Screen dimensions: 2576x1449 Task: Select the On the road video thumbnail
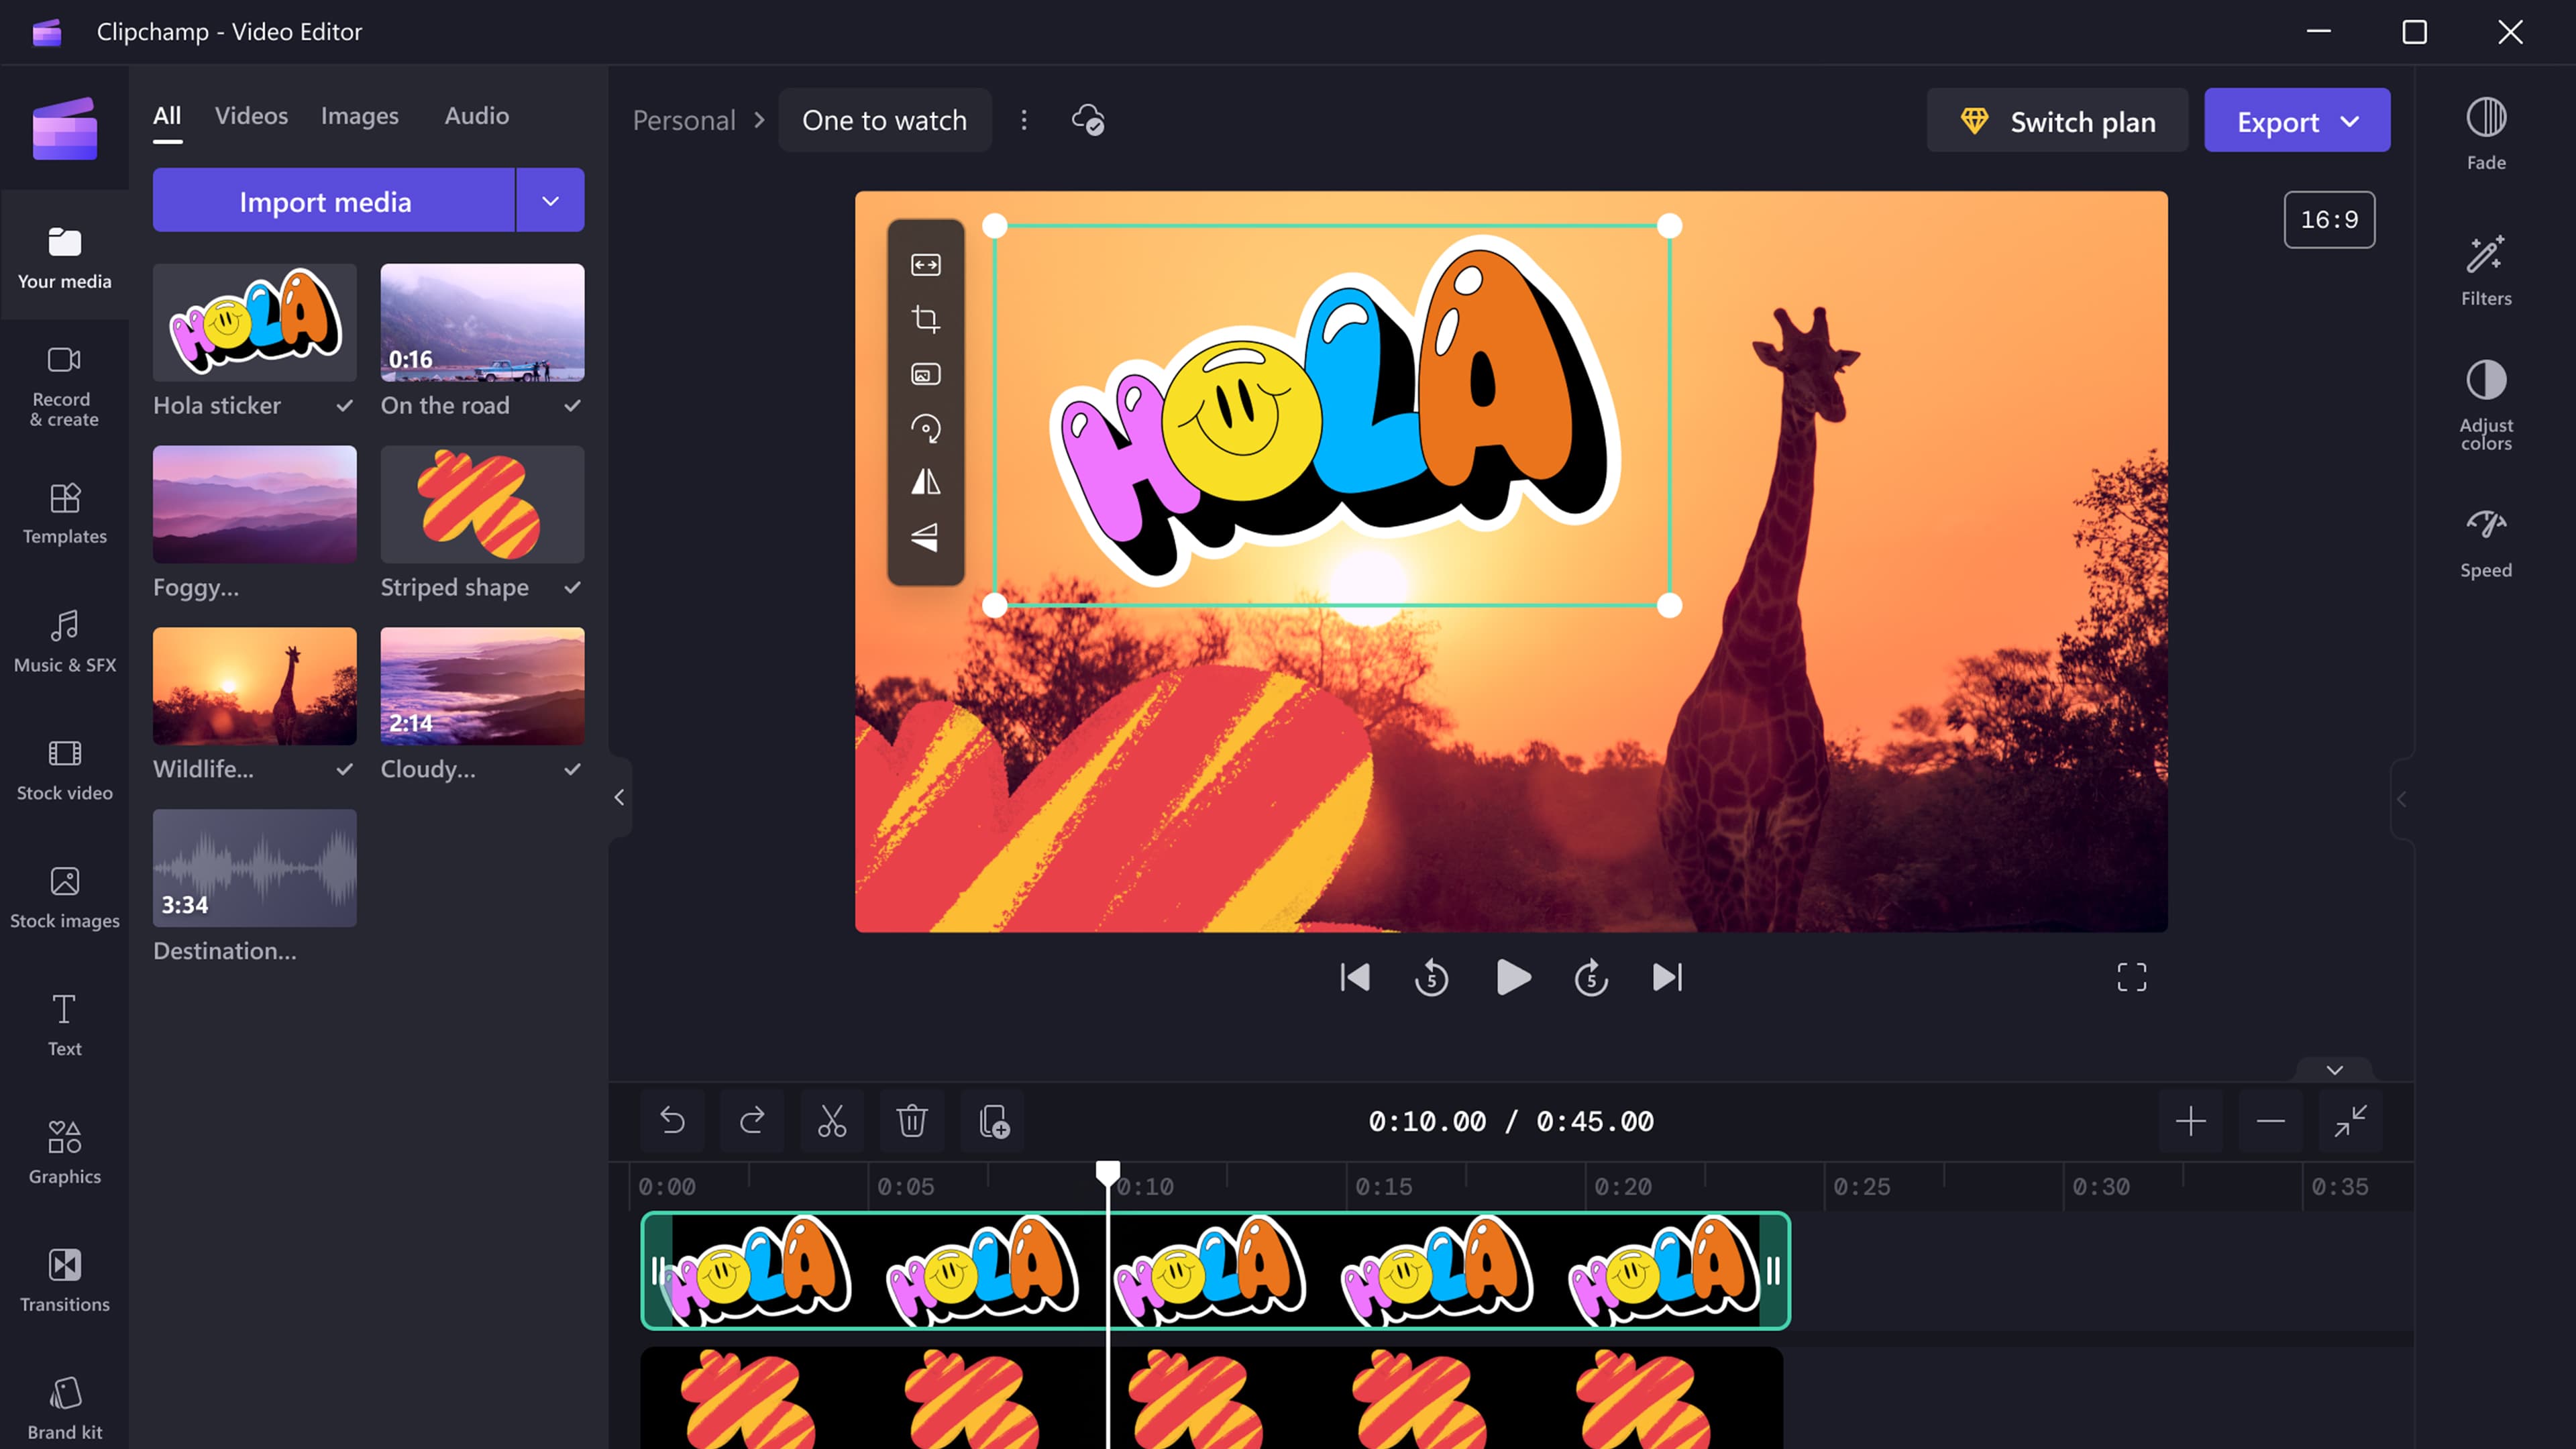pyautogui.click(x=482, y=322)
